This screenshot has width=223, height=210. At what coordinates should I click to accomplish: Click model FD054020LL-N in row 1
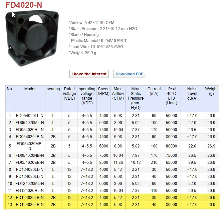click(x=30, y=116)
